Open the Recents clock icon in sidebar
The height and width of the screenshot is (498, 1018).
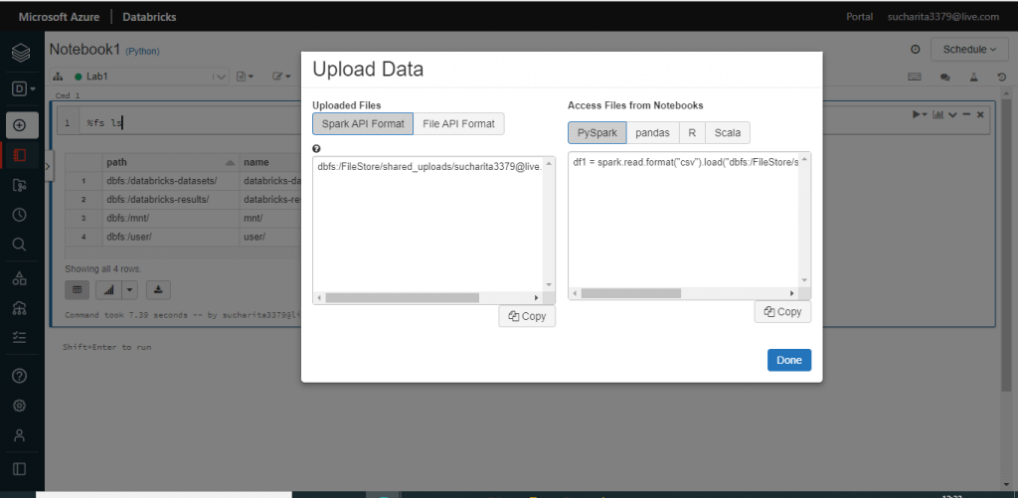[20, 215]
